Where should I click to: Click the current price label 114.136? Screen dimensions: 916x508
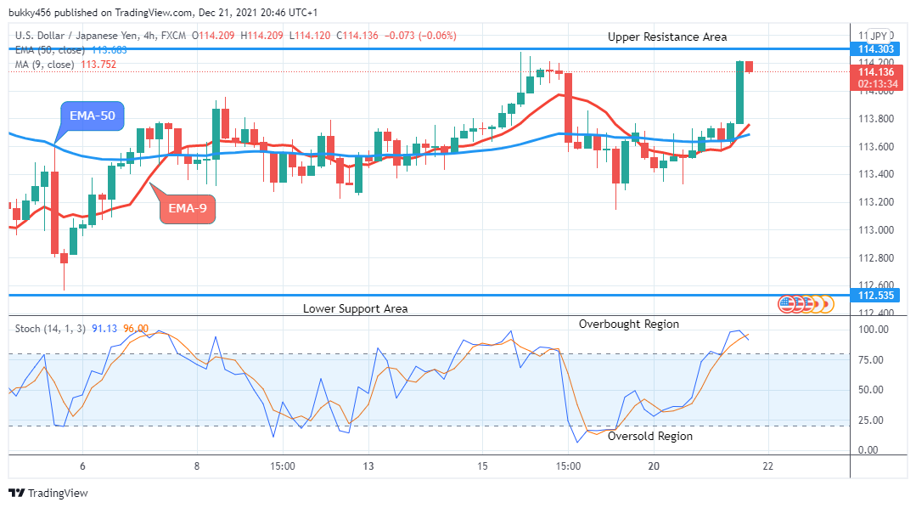coord(876,72)
